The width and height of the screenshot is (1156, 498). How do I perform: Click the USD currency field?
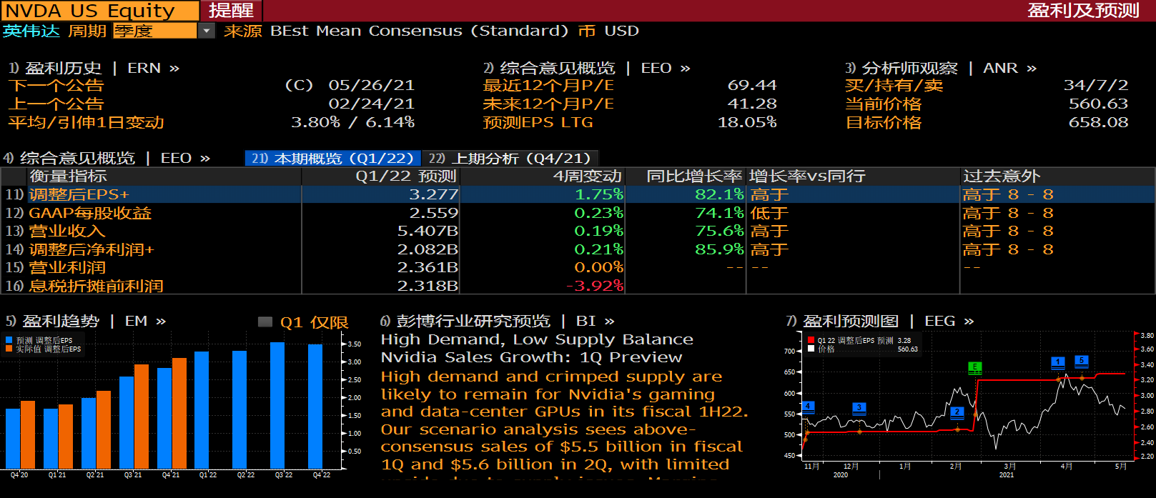[621, 31]
